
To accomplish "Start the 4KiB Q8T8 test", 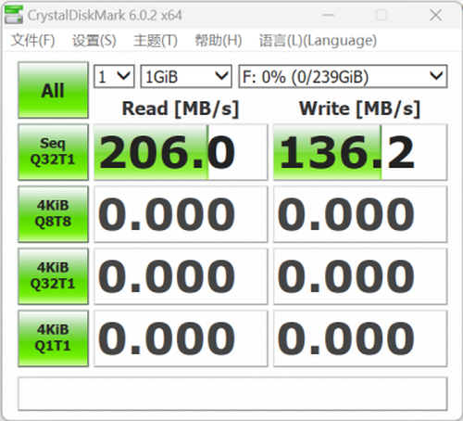I will [x=53, y=214].
